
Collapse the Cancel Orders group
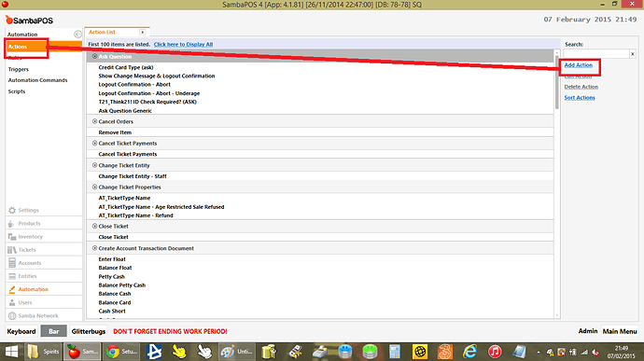point(94,121)
